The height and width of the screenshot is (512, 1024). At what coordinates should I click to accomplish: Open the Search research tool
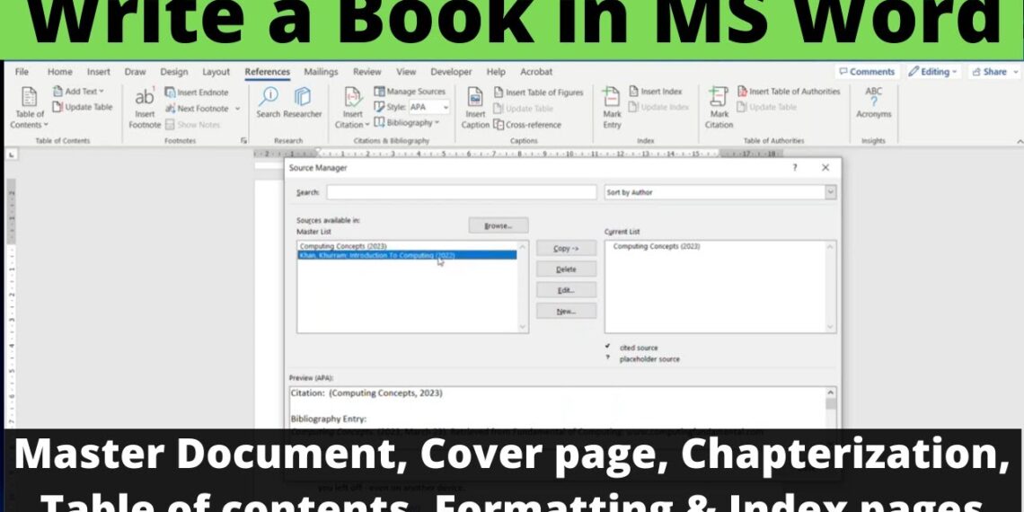point(268,102)
